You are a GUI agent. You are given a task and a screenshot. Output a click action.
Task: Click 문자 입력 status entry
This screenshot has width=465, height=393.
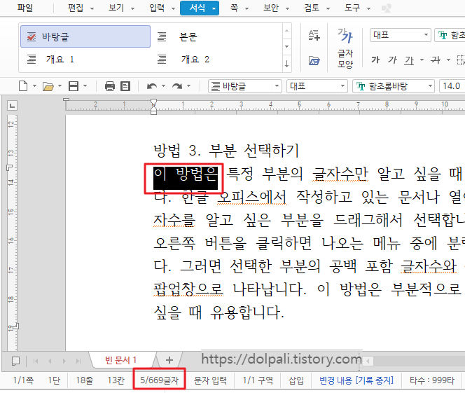pyautogui.click(x=210, y=380)
